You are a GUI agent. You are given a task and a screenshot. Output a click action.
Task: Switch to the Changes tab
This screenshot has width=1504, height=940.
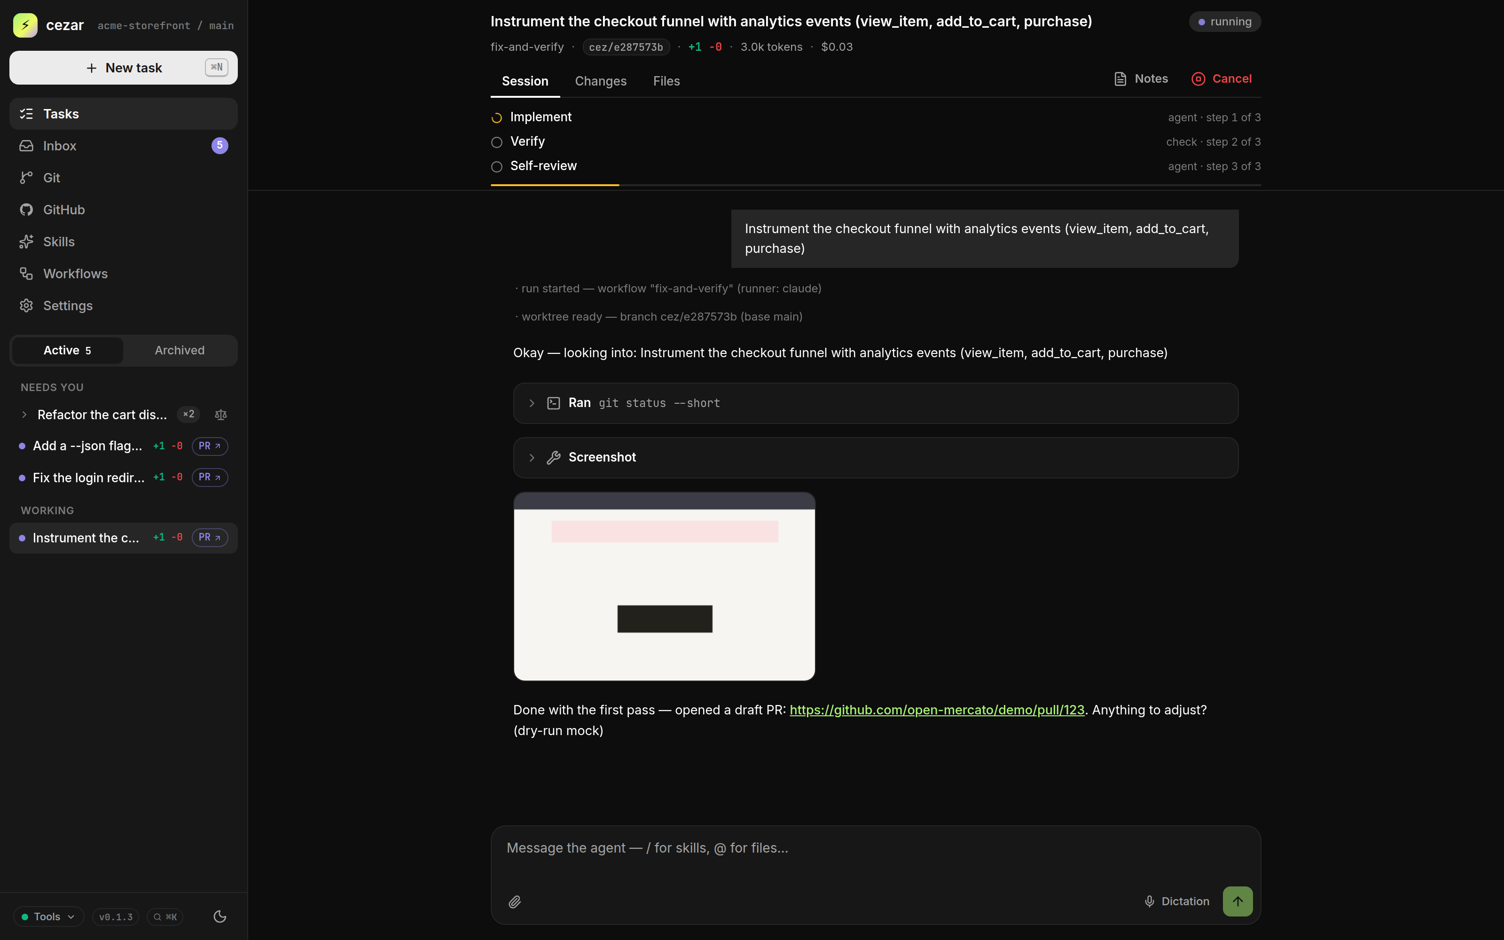coord(600,81)
